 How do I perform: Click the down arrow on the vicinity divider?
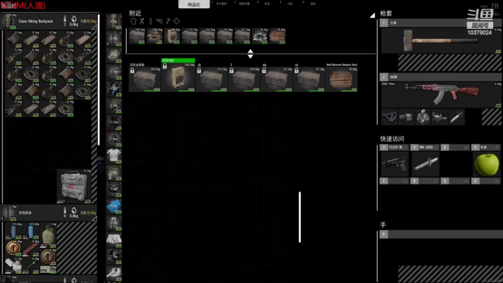pyautogui.click(x=250, y=57)
